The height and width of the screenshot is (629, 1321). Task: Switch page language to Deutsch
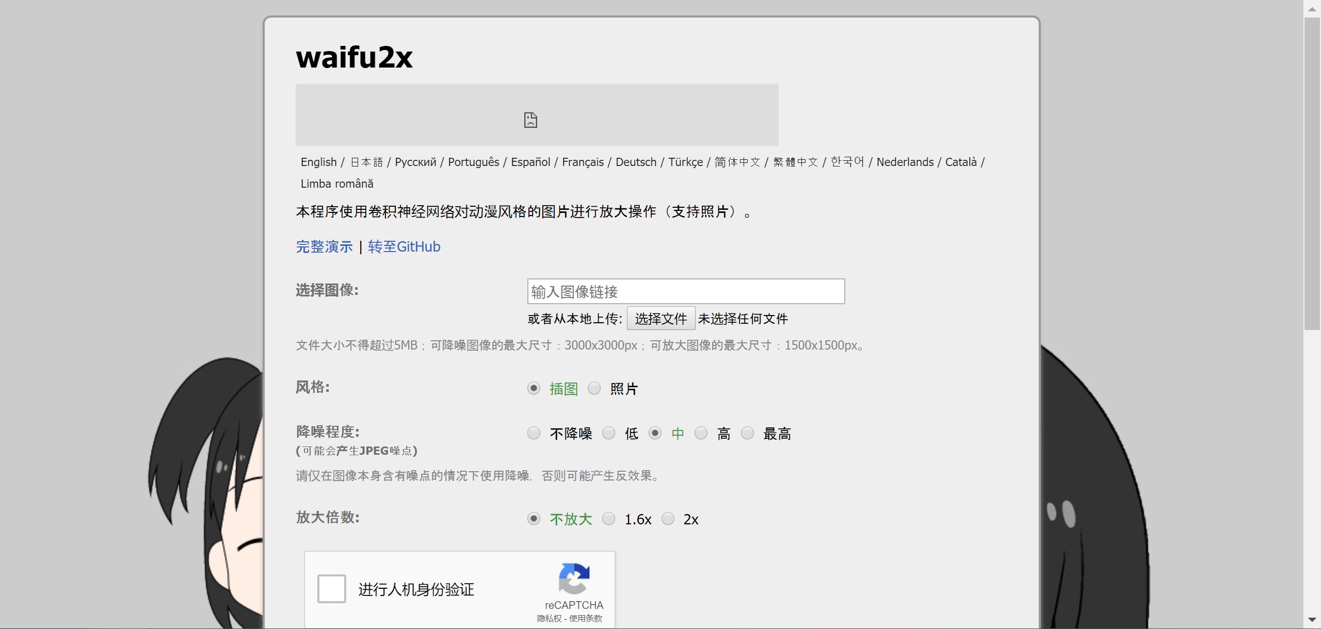coord(635,161)
